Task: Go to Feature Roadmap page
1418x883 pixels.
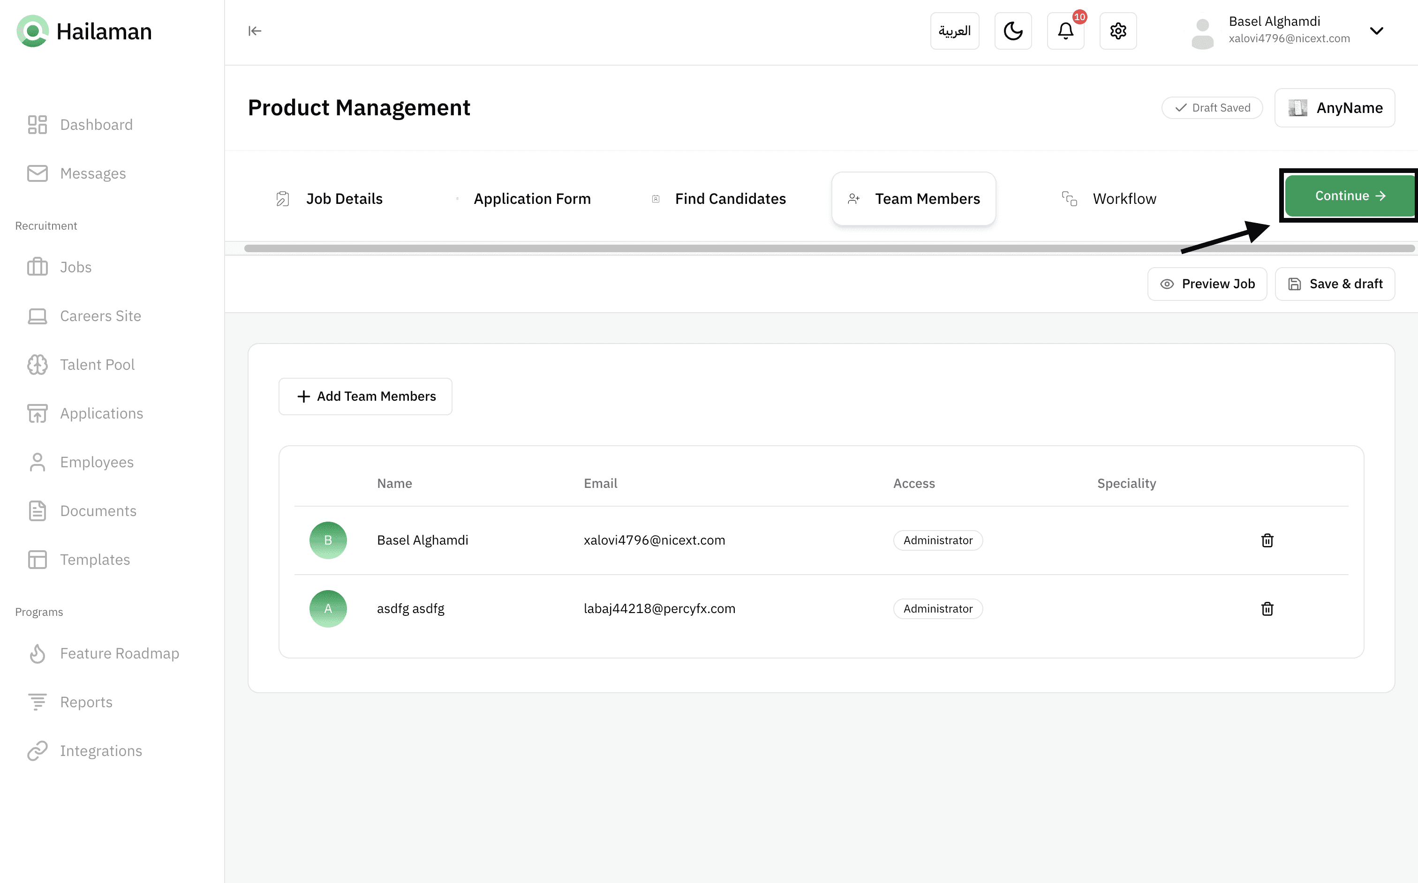Action: [119, 653]
